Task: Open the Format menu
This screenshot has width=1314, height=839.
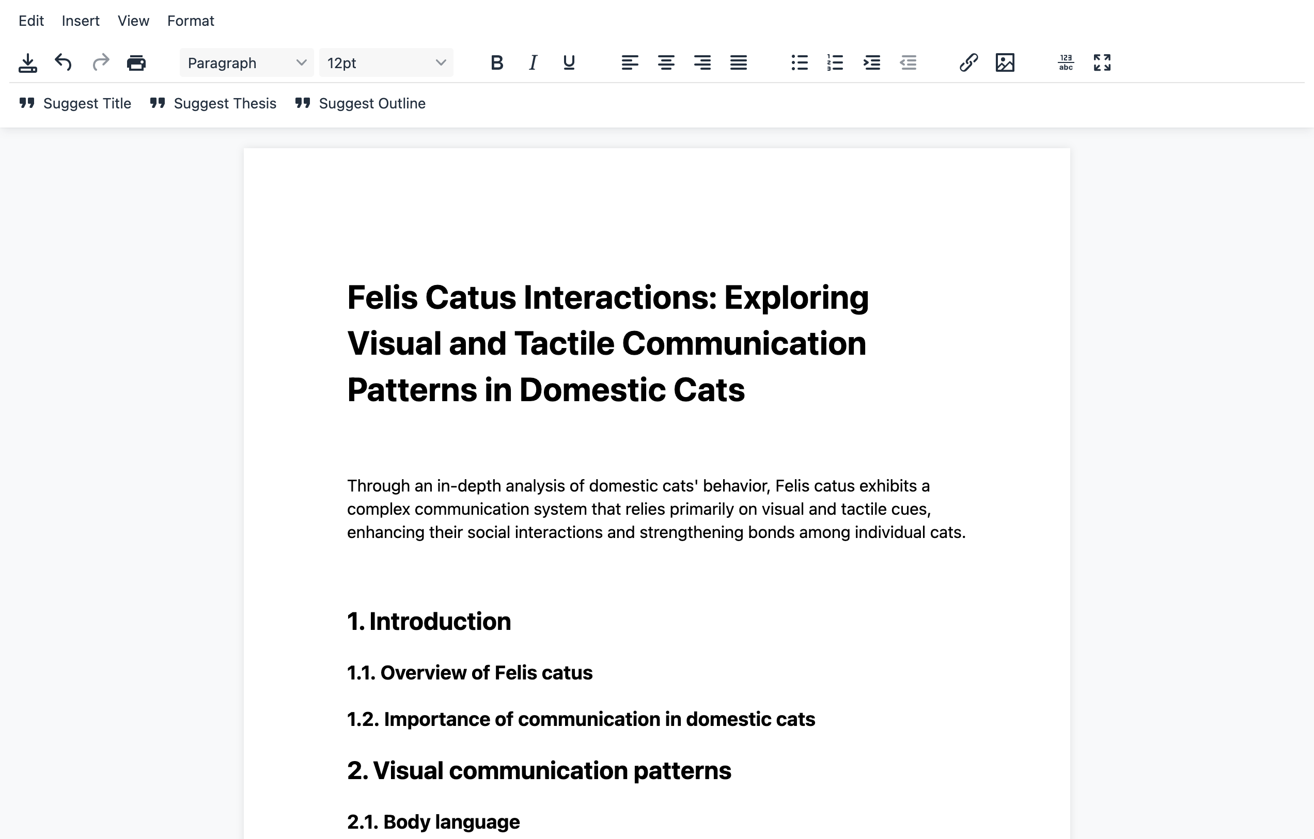Action: pyautogui.click(x=191, y=21)
